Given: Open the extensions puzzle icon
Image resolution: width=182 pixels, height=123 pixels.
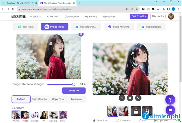Looking at the screenshot, I should point(153,9).
